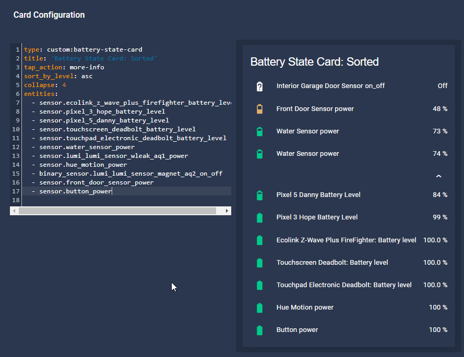
Task: Click empty line 18 in editor
Action: 127,200
